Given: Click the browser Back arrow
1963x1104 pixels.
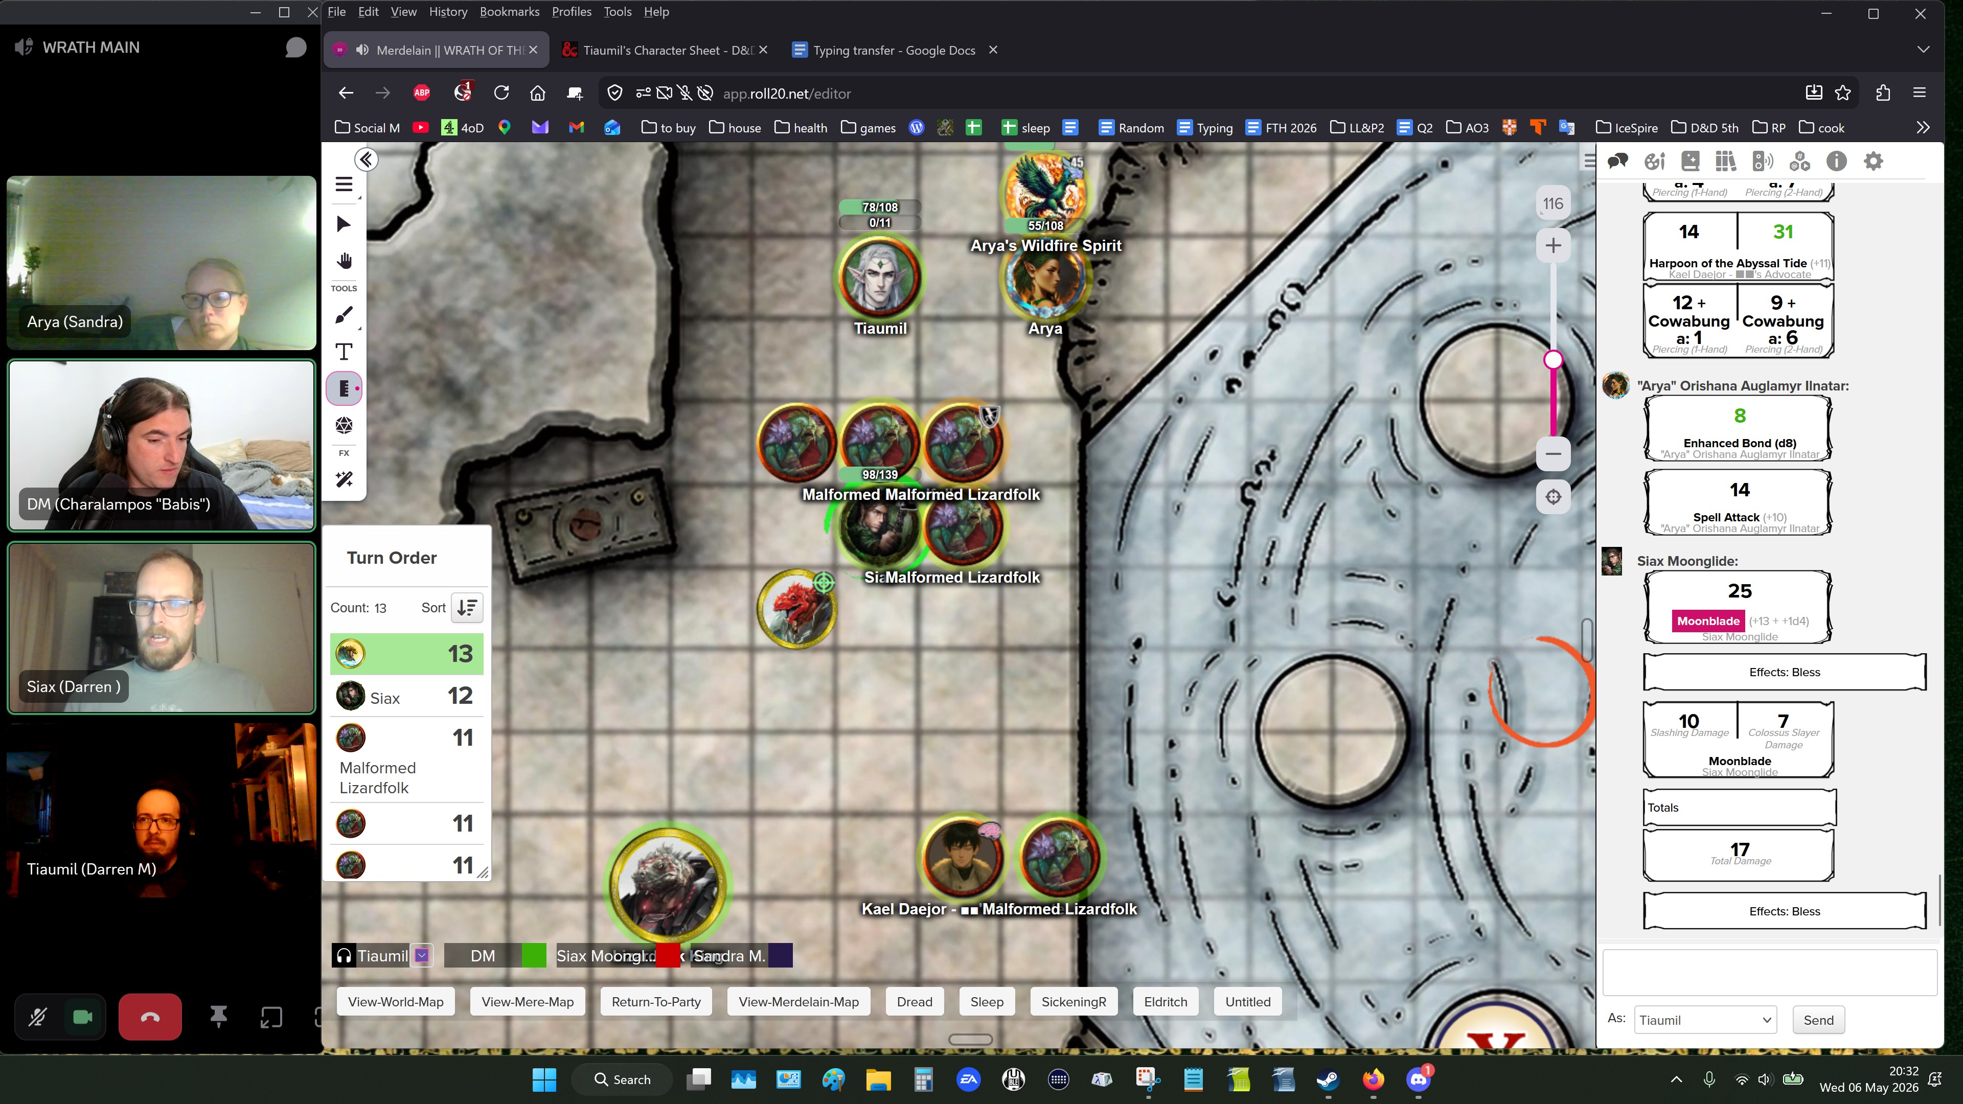Looking at the screenshot, I should tap(346, 93).
